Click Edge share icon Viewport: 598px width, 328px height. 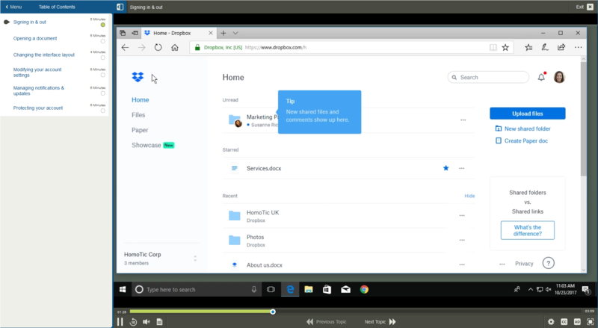point(561,47)
